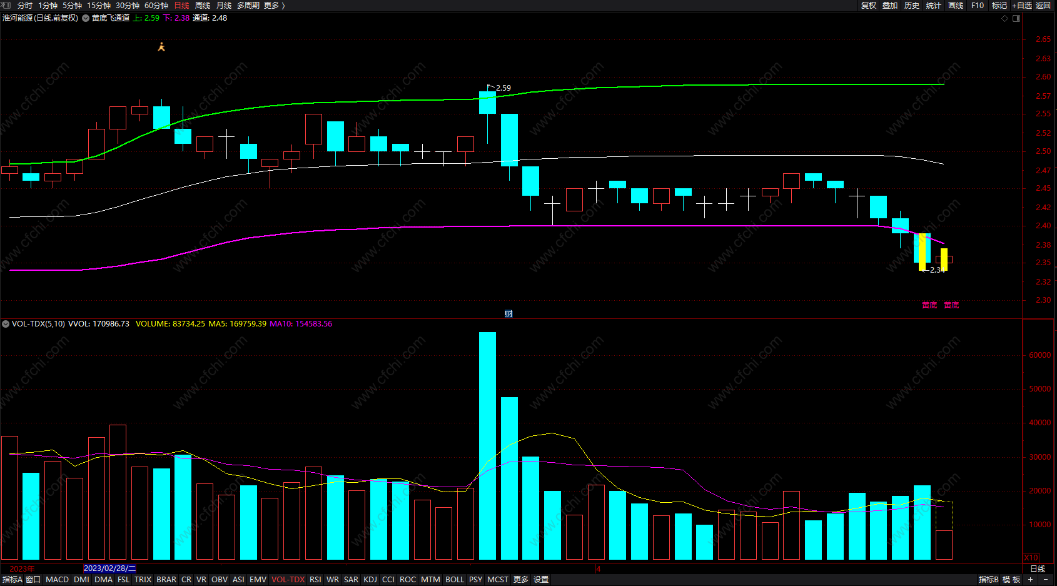Select the 指标A indicator group
This screenshot has width=1057, height=586.
tap(12, 580)
